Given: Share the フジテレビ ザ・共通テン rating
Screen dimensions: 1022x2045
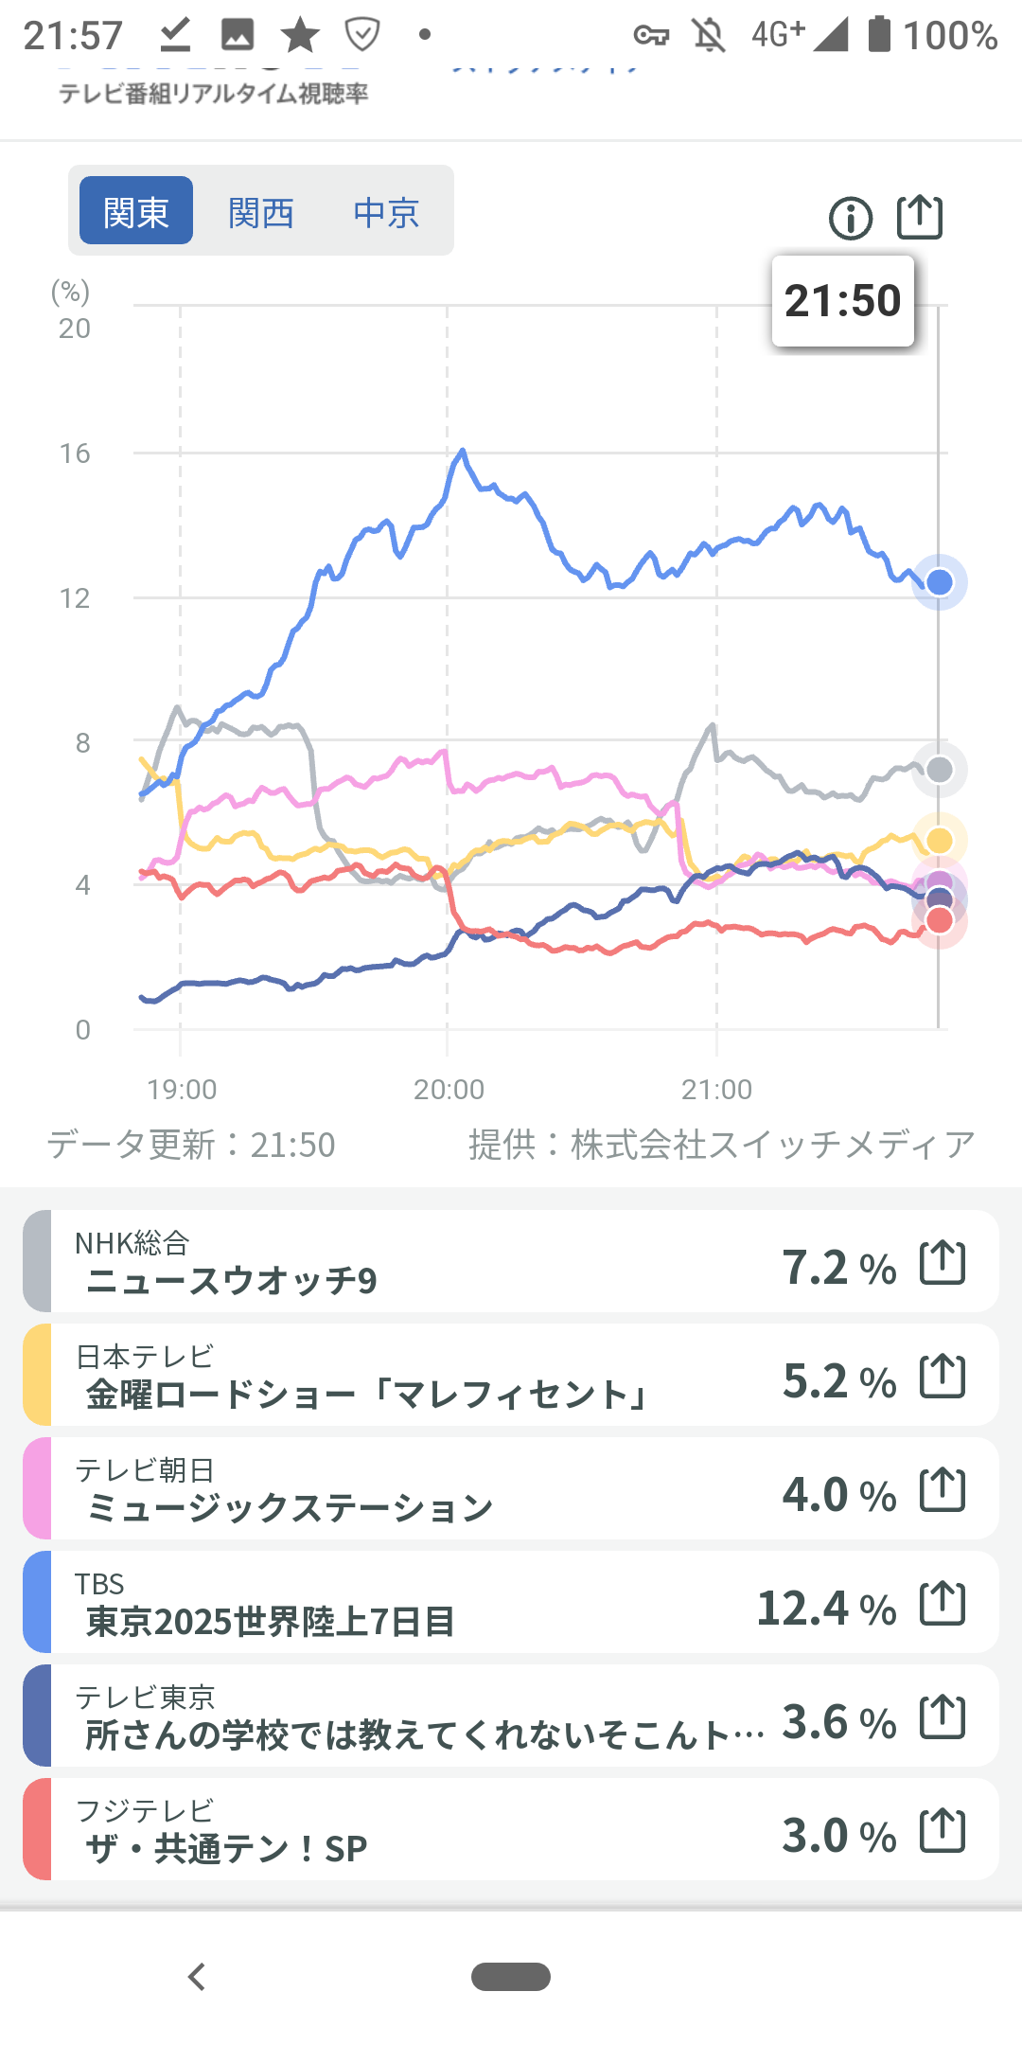Looking at the screenshot, I should point(943,1831).
